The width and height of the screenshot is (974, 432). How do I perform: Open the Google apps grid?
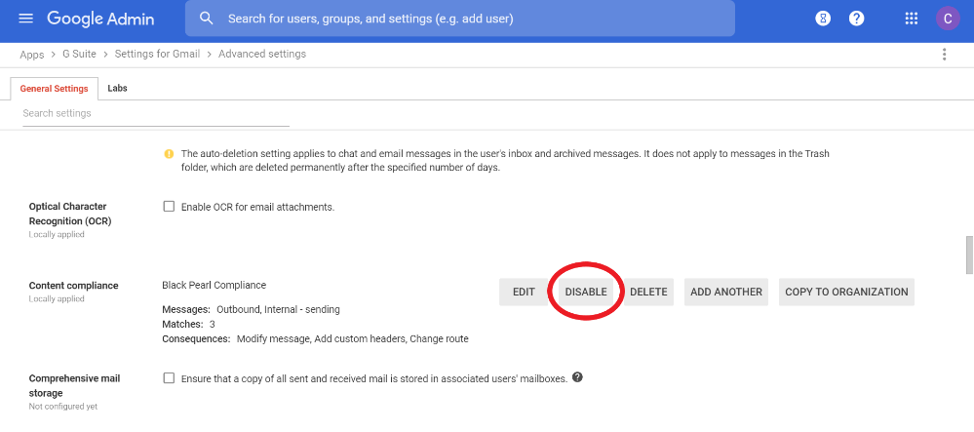(912, 19)
